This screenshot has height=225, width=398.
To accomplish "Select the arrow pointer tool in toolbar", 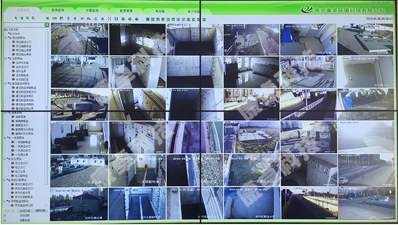I will pos(16,18).
